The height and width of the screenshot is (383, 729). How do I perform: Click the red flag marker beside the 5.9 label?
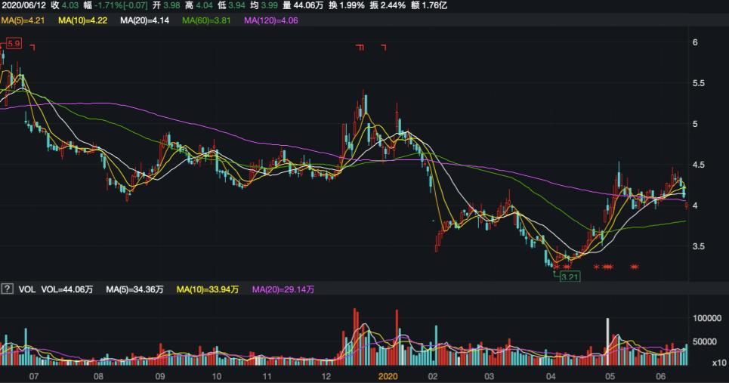click(x=32, y=47)
